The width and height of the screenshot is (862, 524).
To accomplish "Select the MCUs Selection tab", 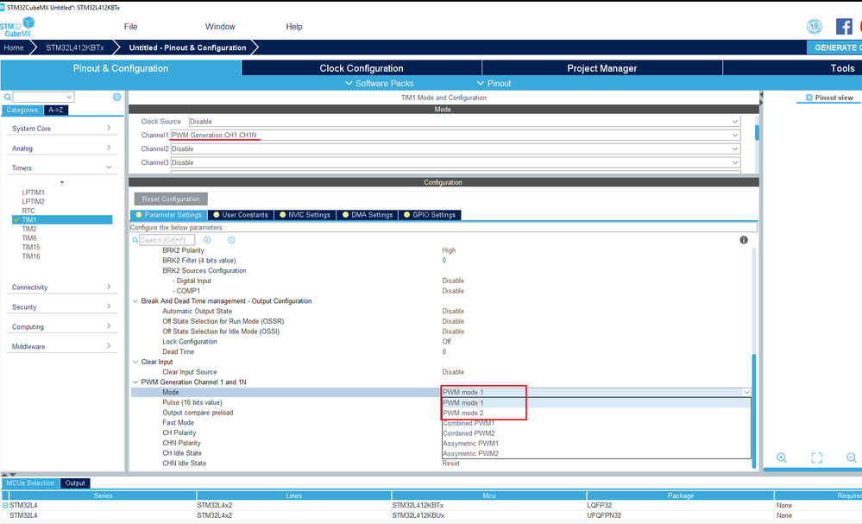I will [30, 483].
